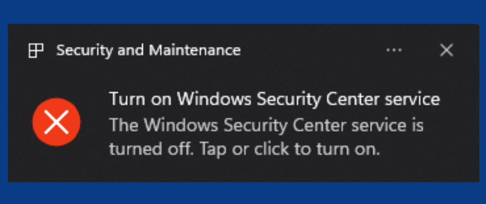Click the red error circle icon
Screen dimensions: 486x204
click(56, 122)
